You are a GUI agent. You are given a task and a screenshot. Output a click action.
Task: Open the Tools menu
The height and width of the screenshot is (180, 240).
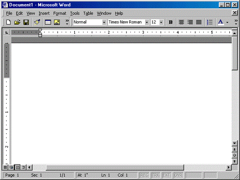point(75,14)
